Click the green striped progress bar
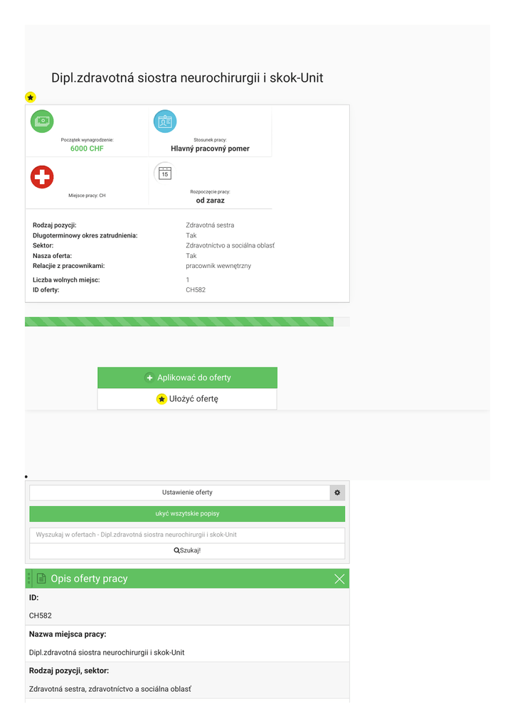This screenshot has width=515, height=728. tap(179, 322)
